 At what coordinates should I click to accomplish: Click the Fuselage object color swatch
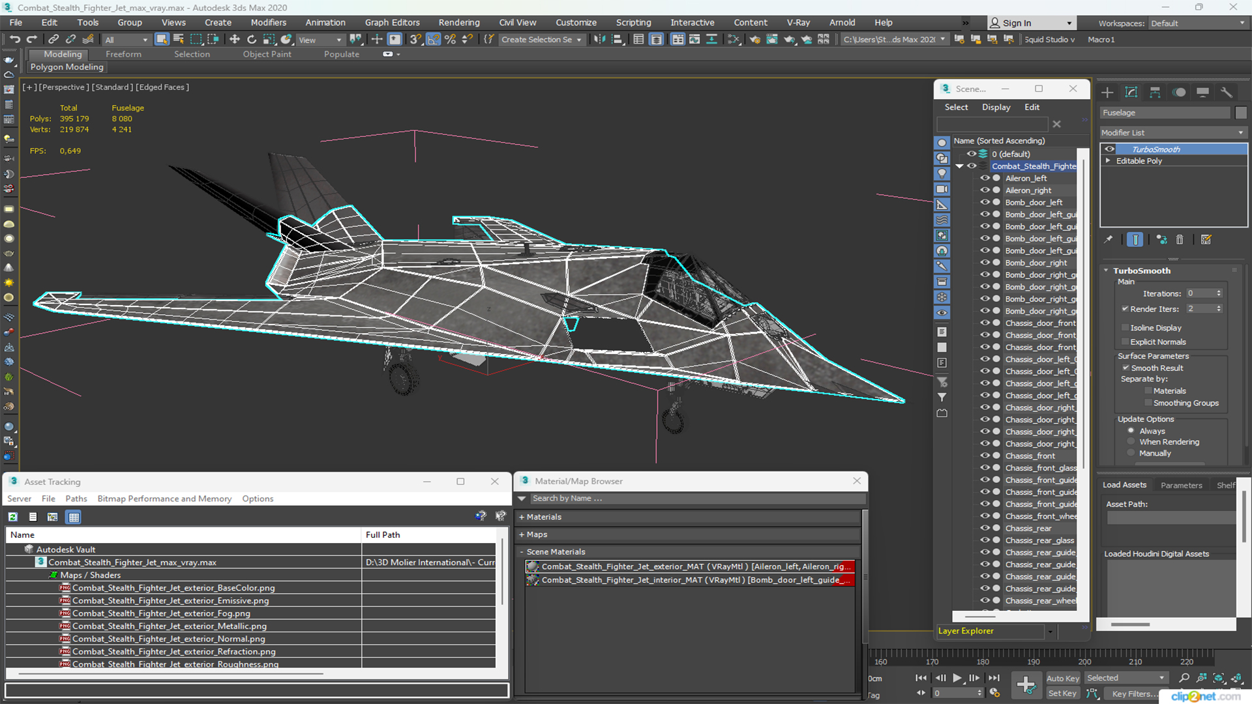click(1240, 113)
